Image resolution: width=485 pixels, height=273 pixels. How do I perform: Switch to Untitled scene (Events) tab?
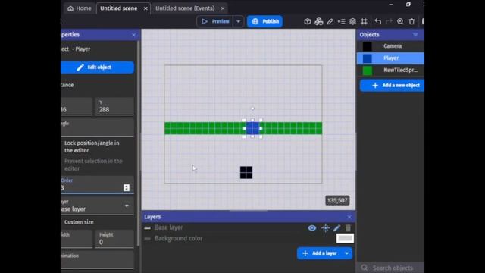point(185,8)
